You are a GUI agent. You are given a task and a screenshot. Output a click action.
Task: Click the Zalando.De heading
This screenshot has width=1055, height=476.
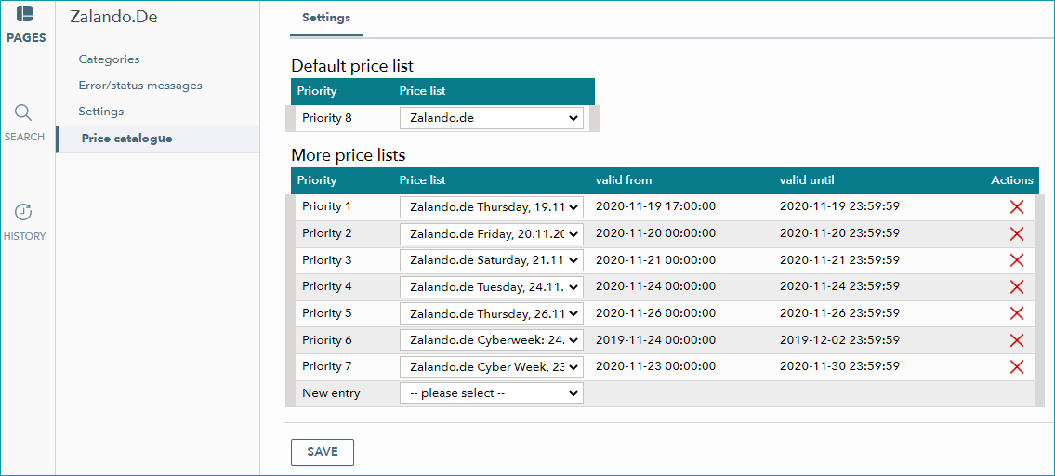point(113,17)
